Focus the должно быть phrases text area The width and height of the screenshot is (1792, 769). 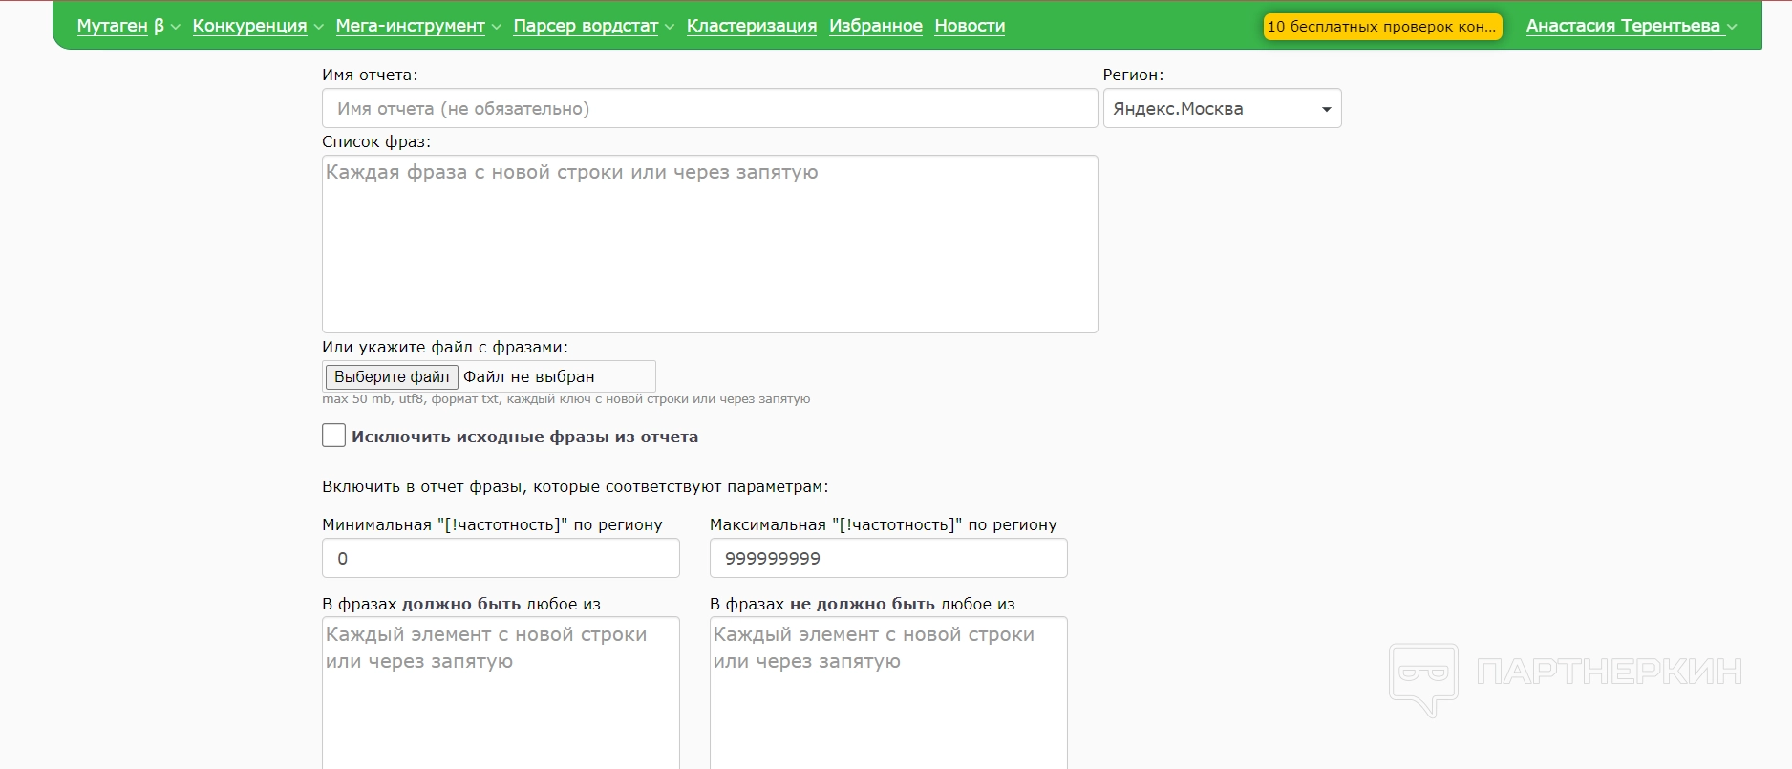coord(501,693)
